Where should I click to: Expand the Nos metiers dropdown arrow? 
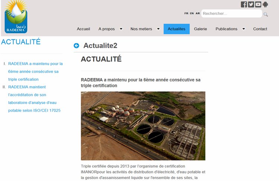point(158,29)
